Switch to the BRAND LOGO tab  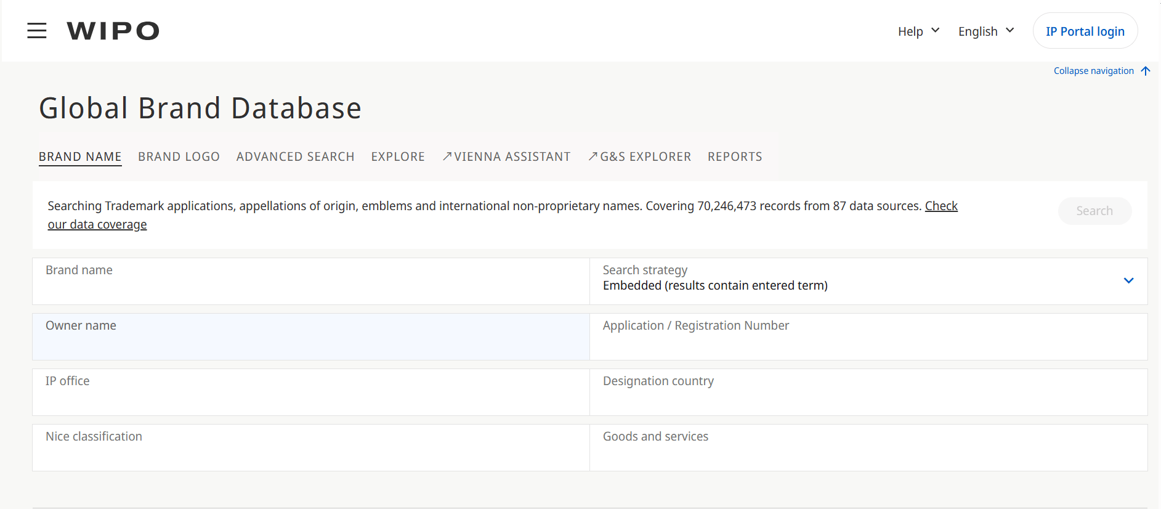[x=179, y=157]
